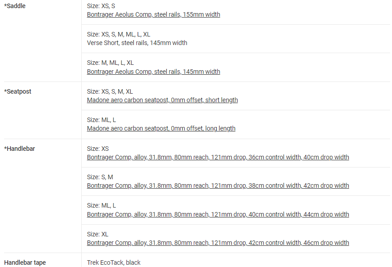Click the seatpost "Size: XS, S, M, XL" text

click(x=110, y=91)
